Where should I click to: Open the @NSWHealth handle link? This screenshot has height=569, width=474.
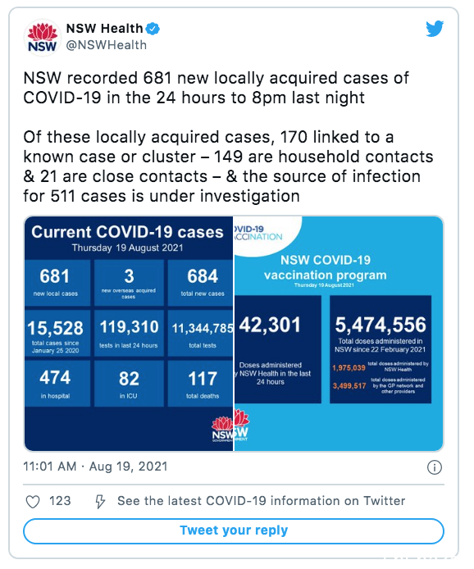[x=107, y=45]
